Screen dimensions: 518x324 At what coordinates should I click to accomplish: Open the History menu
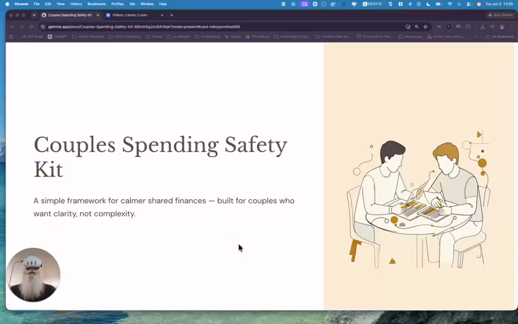coord(76,4)
